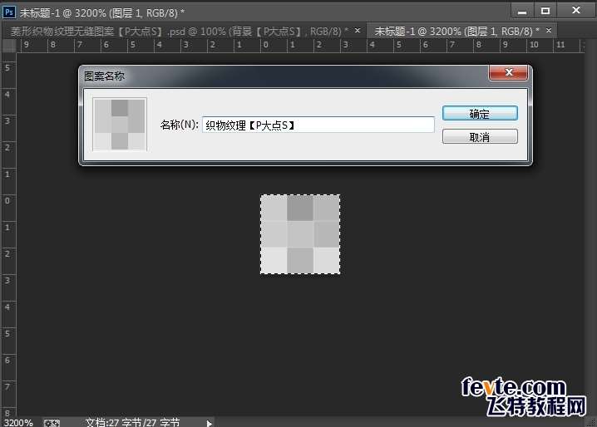The width and height of the screenshot is (597, 427).
Task: Close the Photoshop window
Action: (576, 11)
